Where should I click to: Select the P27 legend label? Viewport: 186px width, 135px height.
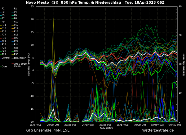tap(3, 51)
